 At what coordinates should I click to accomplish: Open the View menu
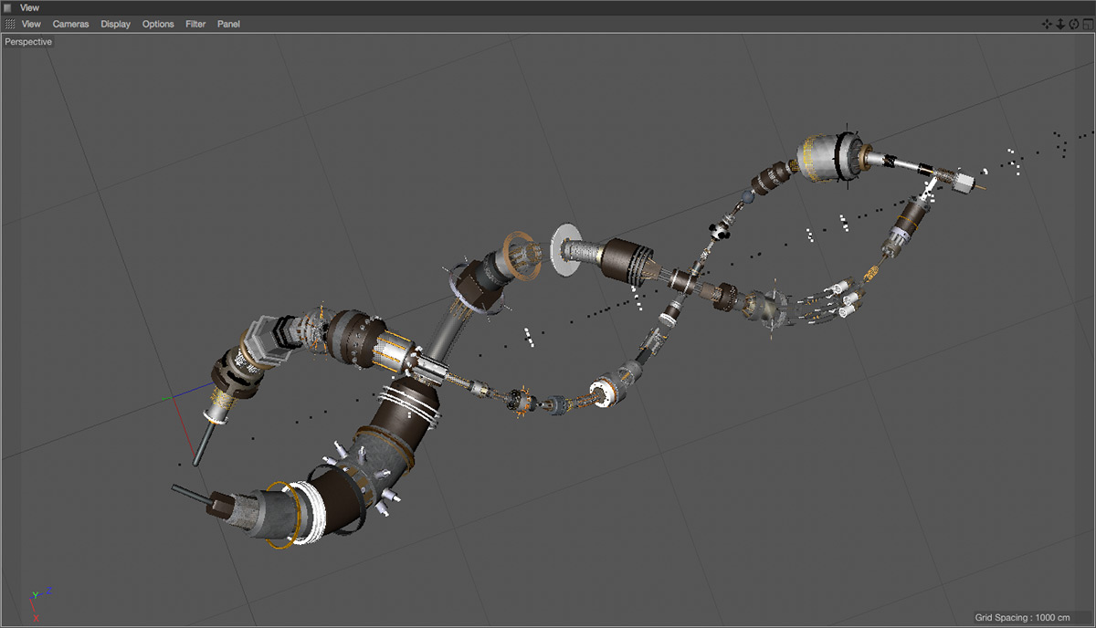click(31, 24)
